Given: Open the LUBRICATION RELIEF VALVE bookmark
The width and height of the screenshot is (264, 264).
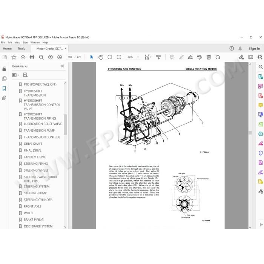Looking at the screenshot, I should [43, 124].
